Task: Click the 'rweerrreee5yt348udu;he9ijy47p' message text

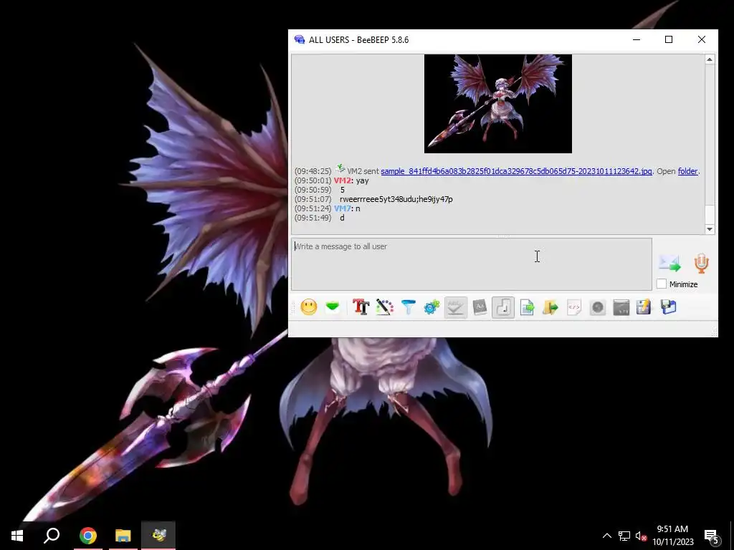Action: [x=396, y=199]
